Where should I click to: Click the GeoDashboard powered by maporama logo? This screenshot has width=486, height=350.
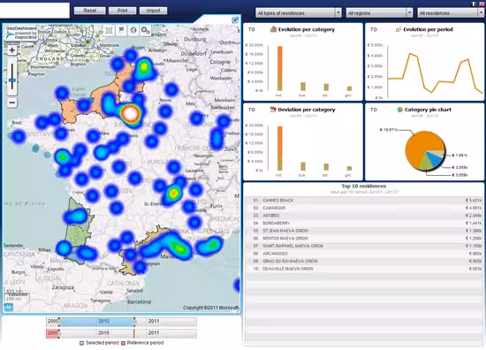coord(21,33)
